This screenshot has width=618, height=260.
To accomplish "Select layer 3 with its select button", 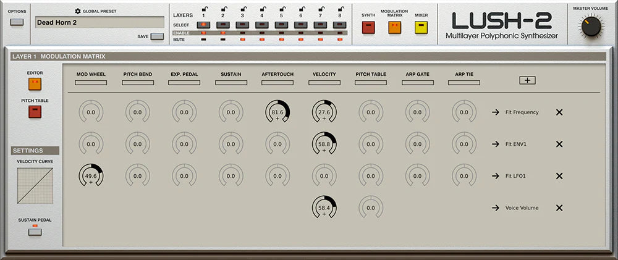I will click(242, 25).
